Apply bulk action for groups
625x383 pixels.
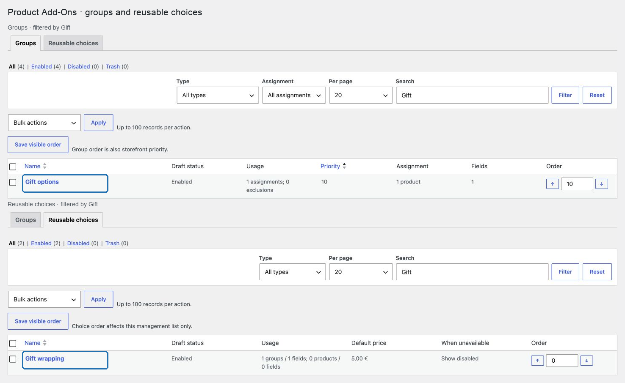point(99,123)
